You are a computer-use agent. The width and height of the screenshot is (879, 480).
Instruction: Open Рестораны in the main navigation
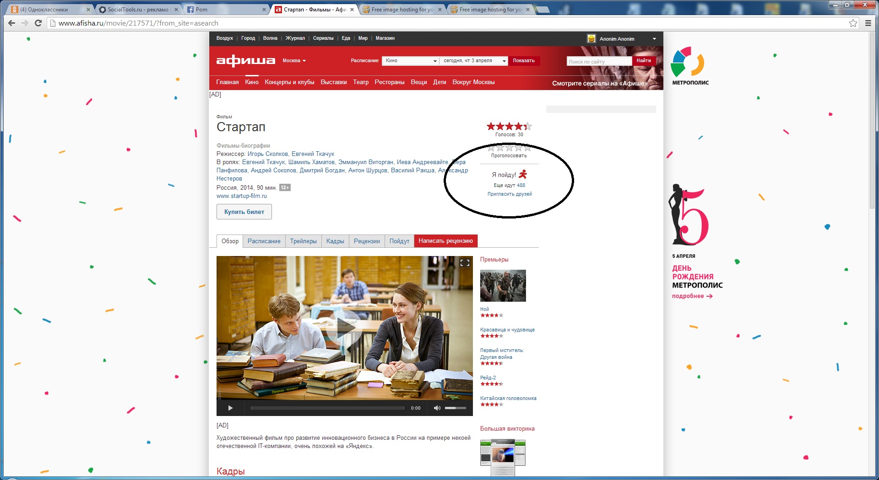390,82
